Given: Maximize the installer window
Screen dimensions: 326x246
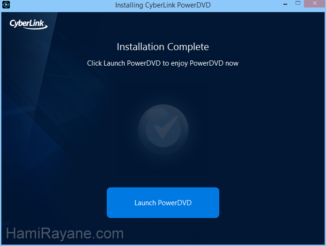Looking at the screenshot, I should tap(298, 3).
